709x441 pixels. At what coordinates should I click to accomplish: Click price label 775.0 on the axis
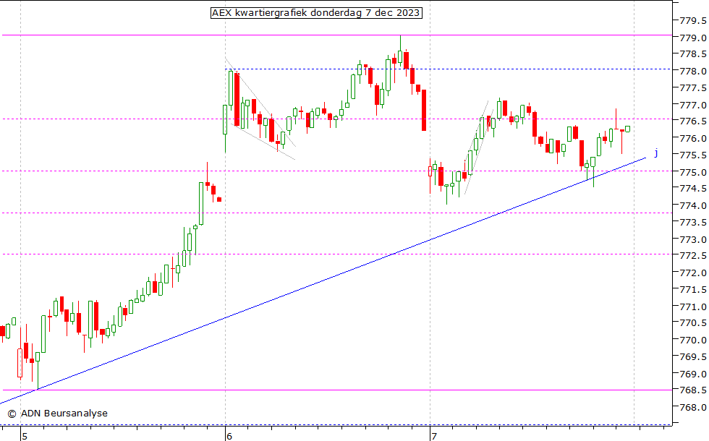point(693,173)
